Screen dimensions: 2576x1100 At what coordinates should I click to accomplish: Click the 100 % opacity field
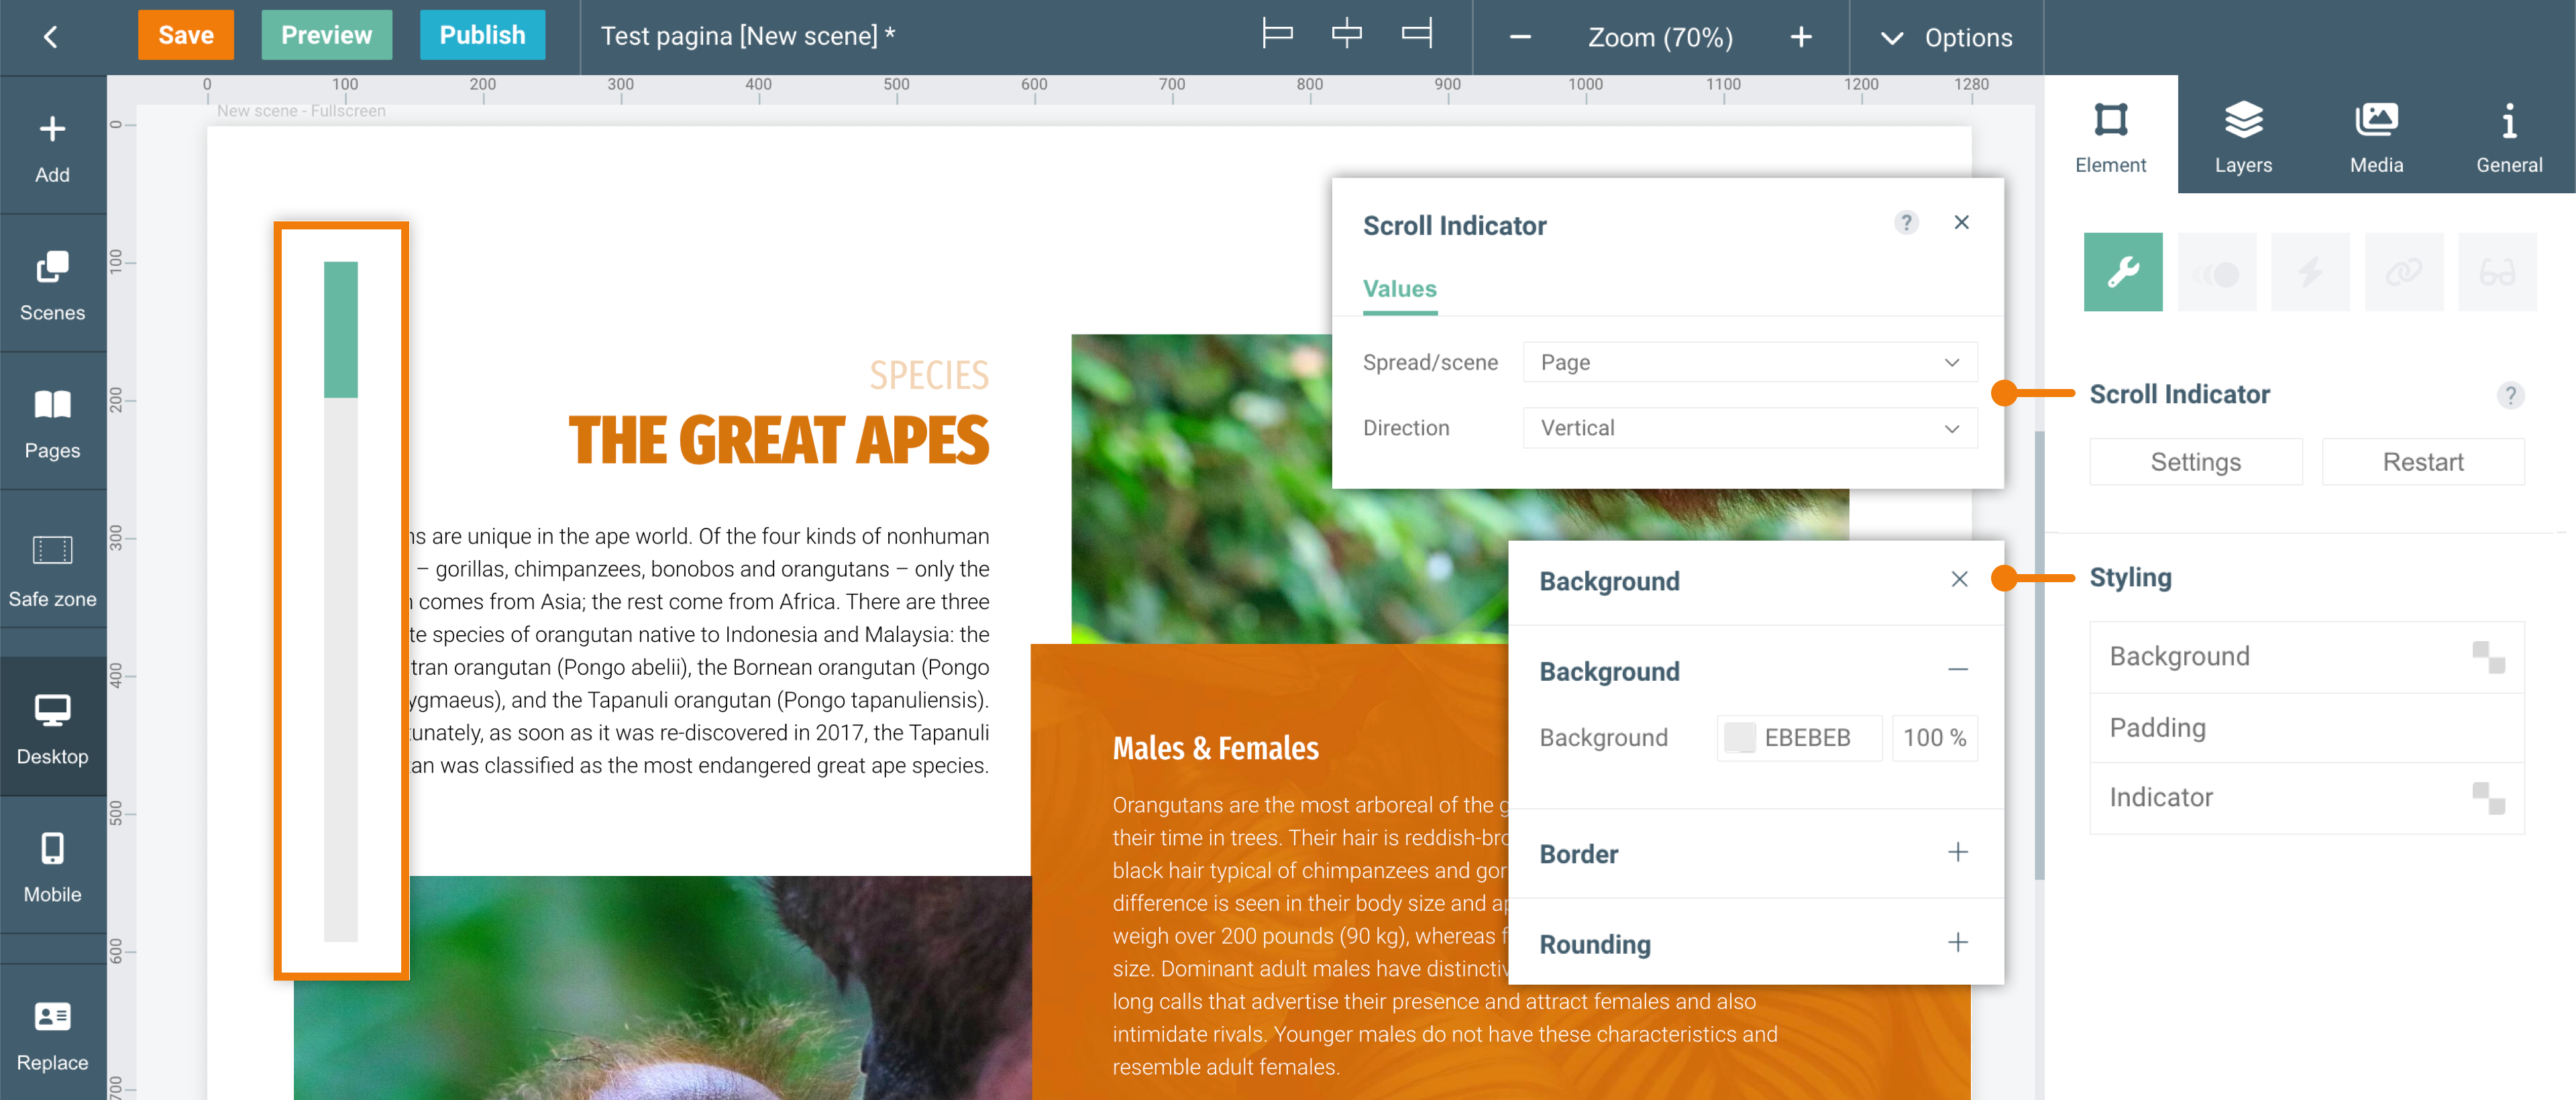(1933, 737)
